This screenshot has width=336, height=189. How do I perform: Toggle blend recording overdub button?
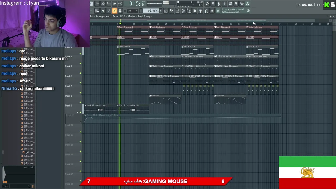coord(114,4)
